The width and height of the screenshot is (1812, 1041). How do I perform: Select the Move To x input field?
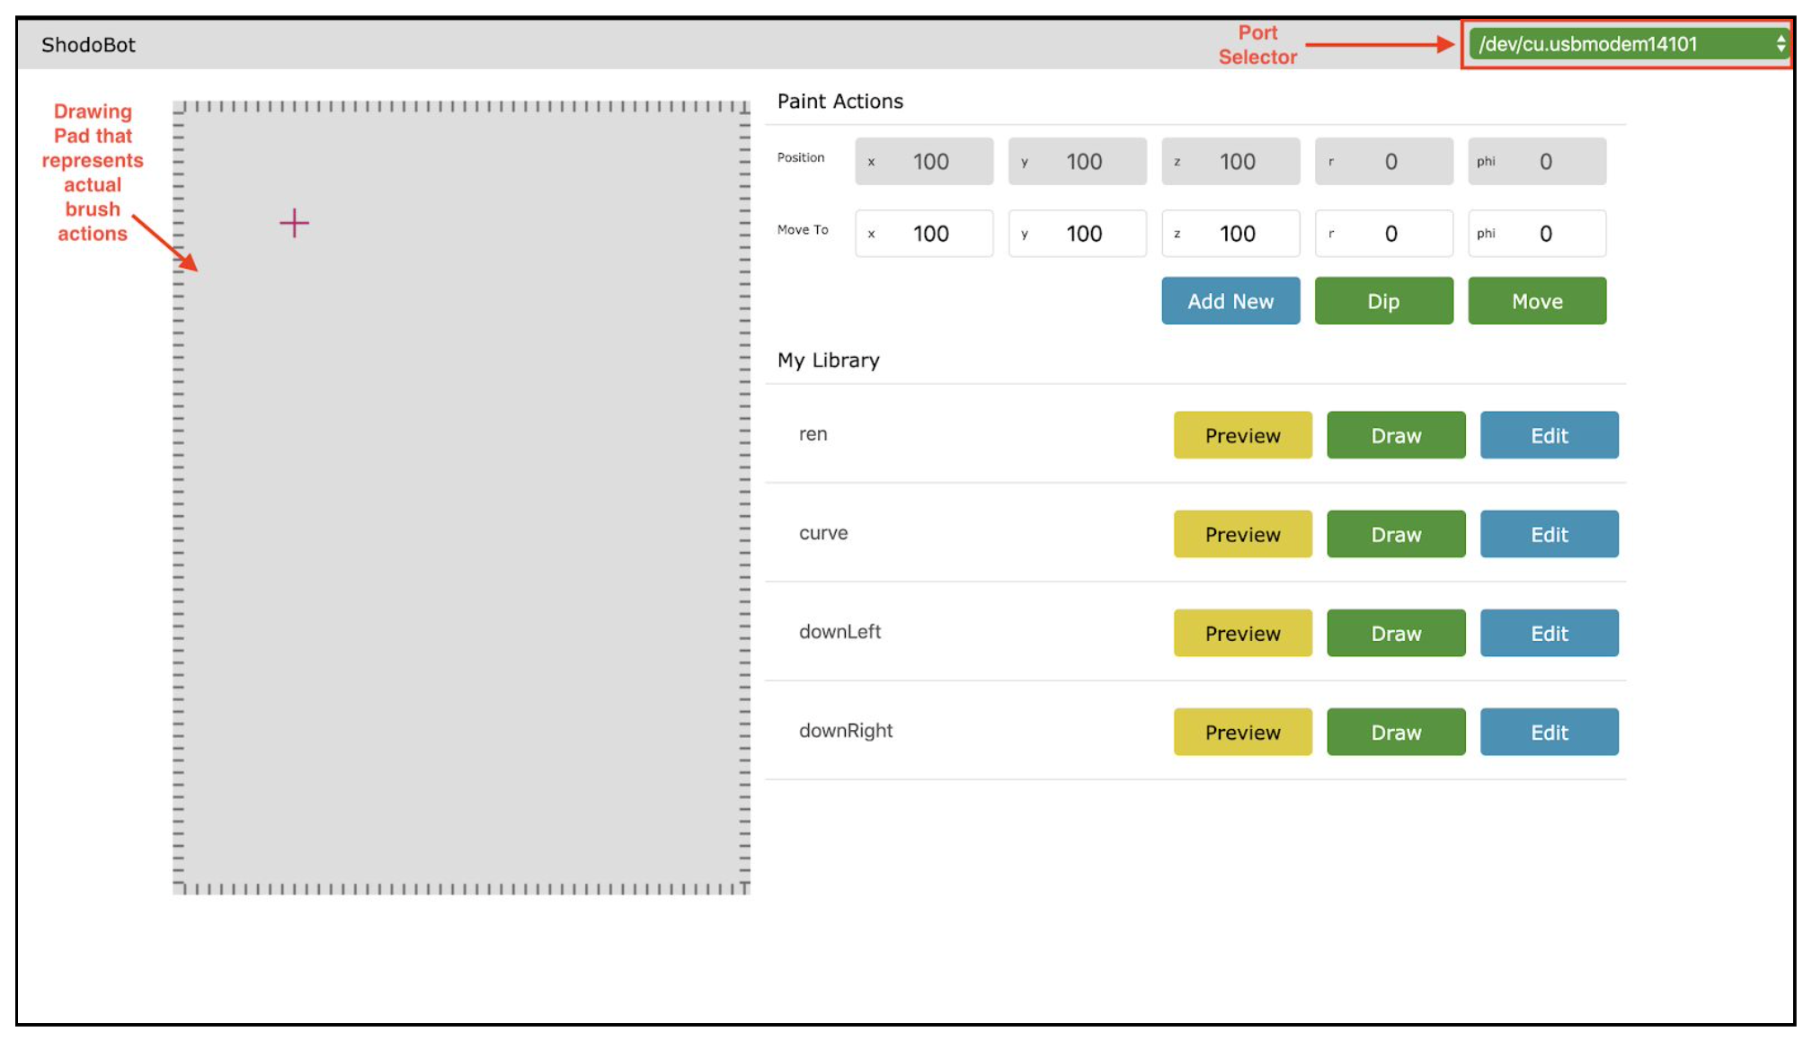click(923, 233)
